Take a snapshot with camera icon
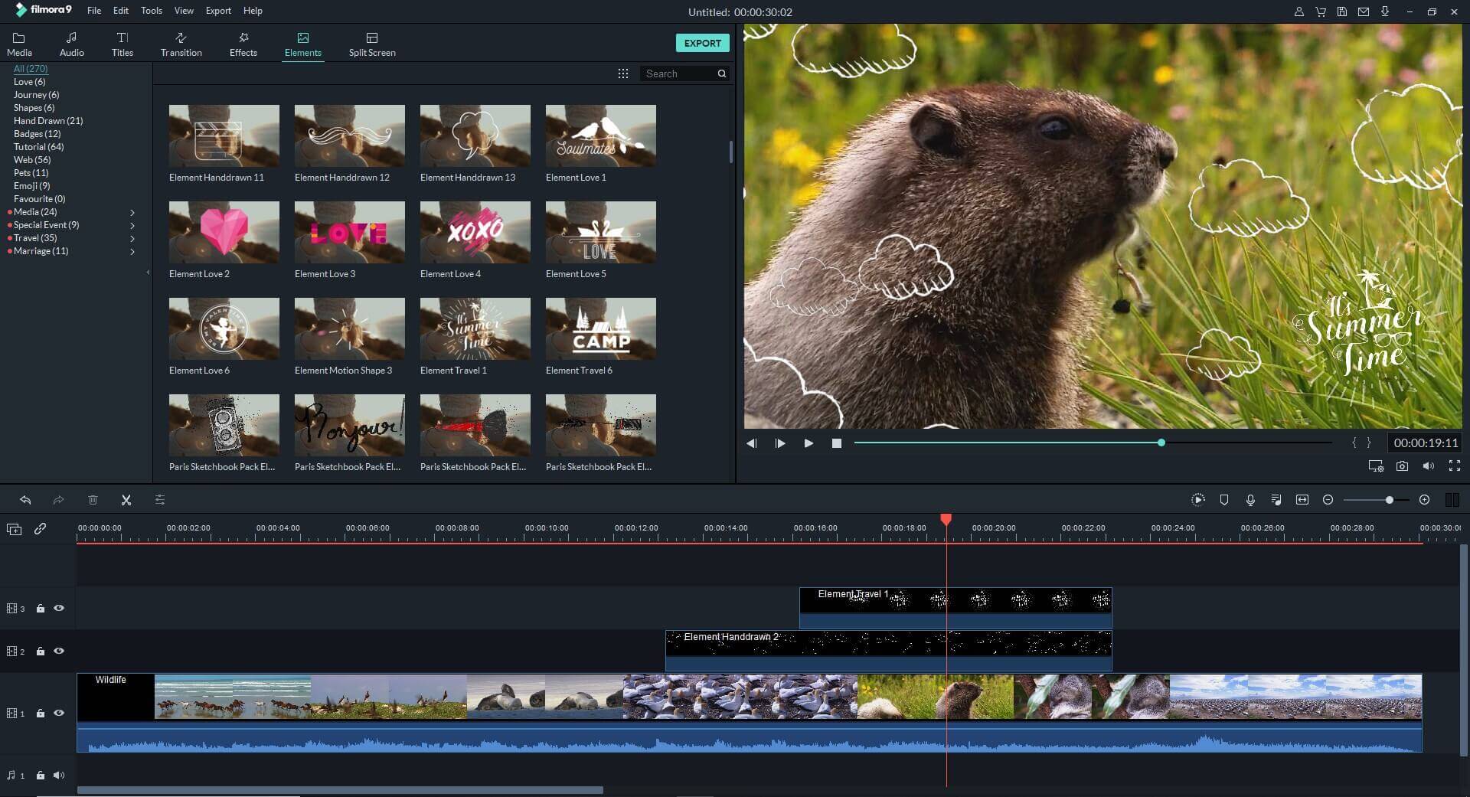The width and height of the screenshot is (1470, 797). pyautogui.click(x=1402, y=465)
